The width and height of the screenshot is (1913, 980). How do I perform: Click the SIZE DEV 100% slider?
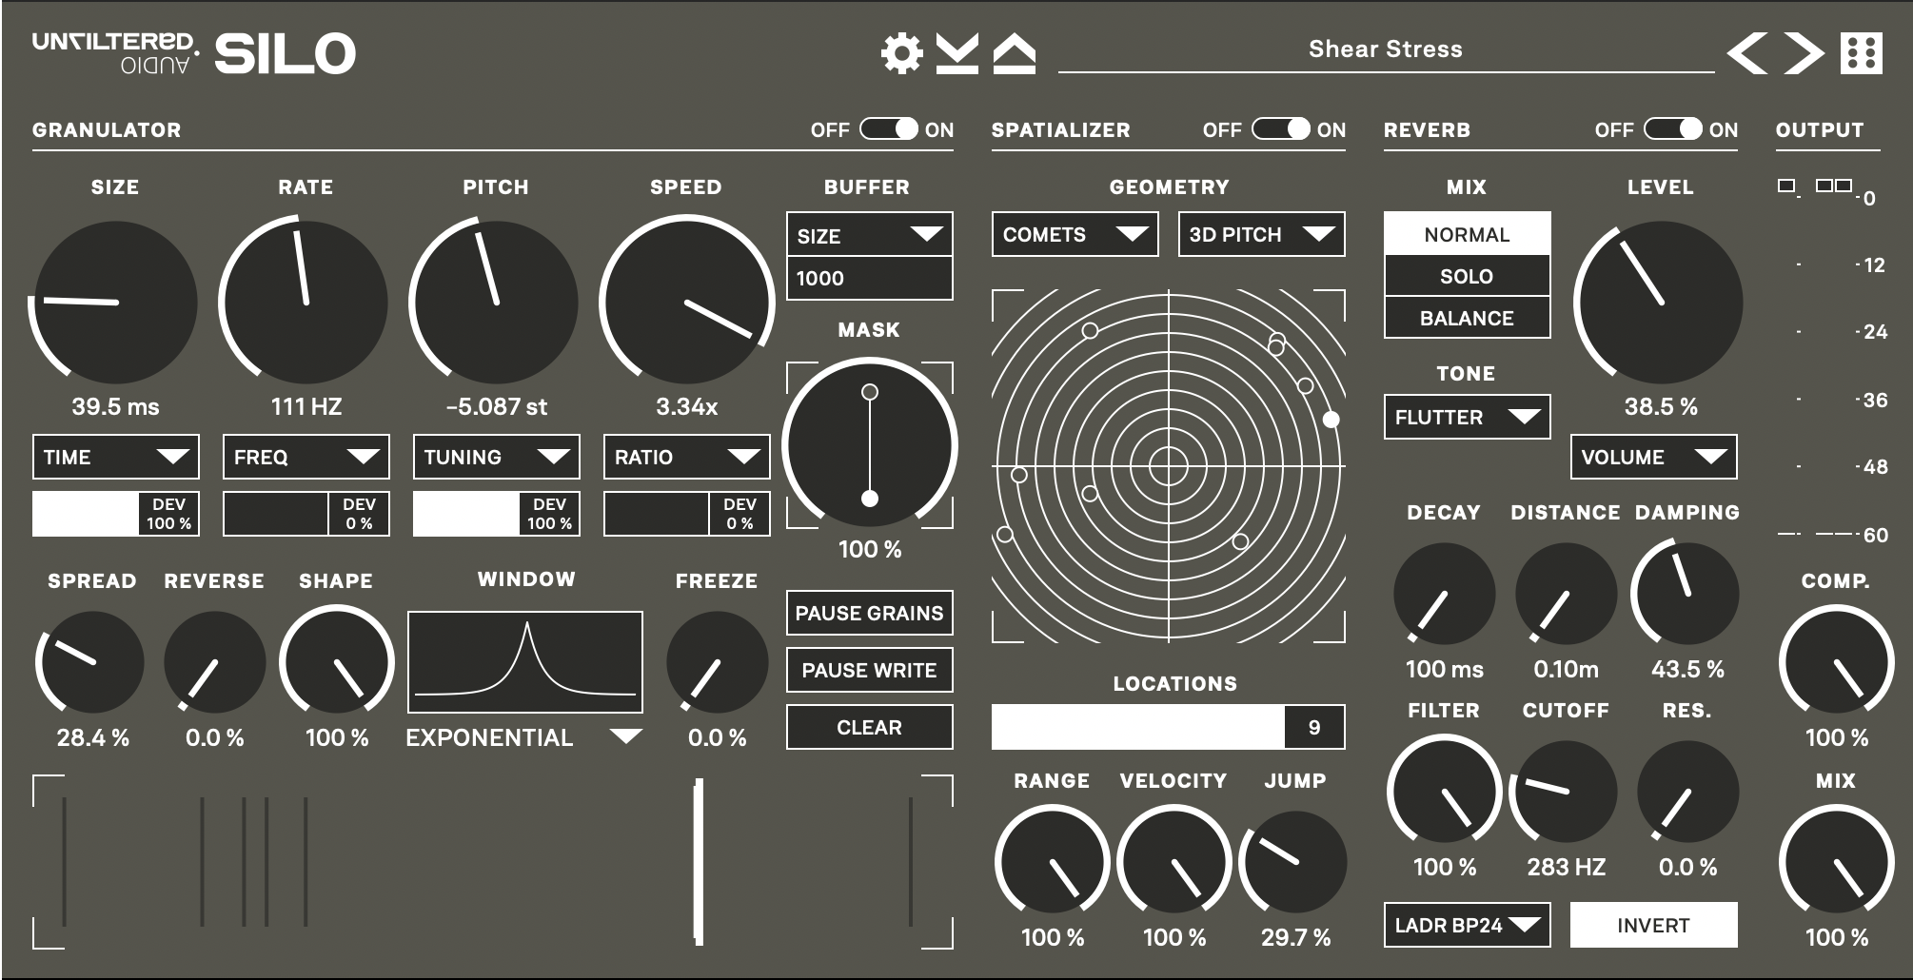(x=115, y=514)
